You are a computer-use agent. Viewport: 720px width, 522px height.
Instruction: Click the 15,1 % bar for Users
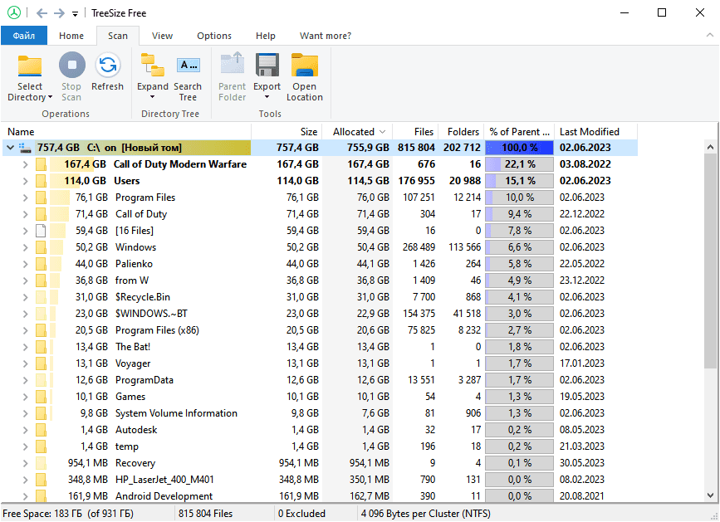519,181
